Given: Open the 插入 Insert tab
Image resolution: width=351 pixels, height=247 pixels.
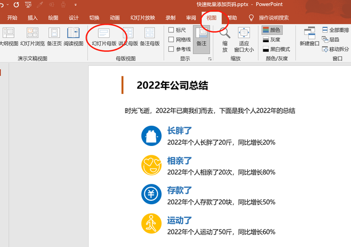Looking at the screenshot, I should tap(32, 18).
